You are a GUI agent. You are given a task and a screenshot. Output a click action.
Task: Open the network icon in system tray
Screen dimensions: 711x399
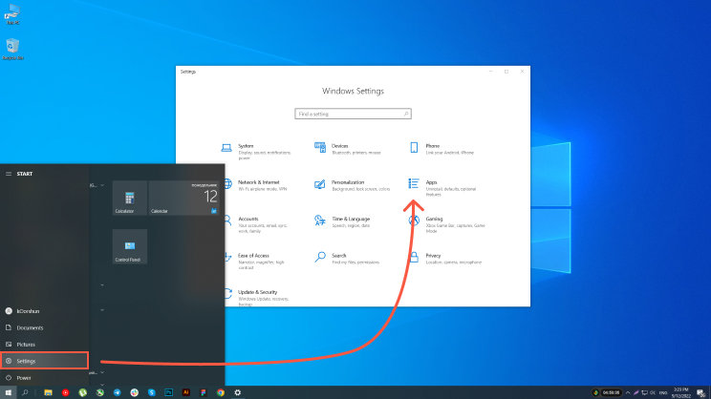pyautogui.click(x=644, y=392)
